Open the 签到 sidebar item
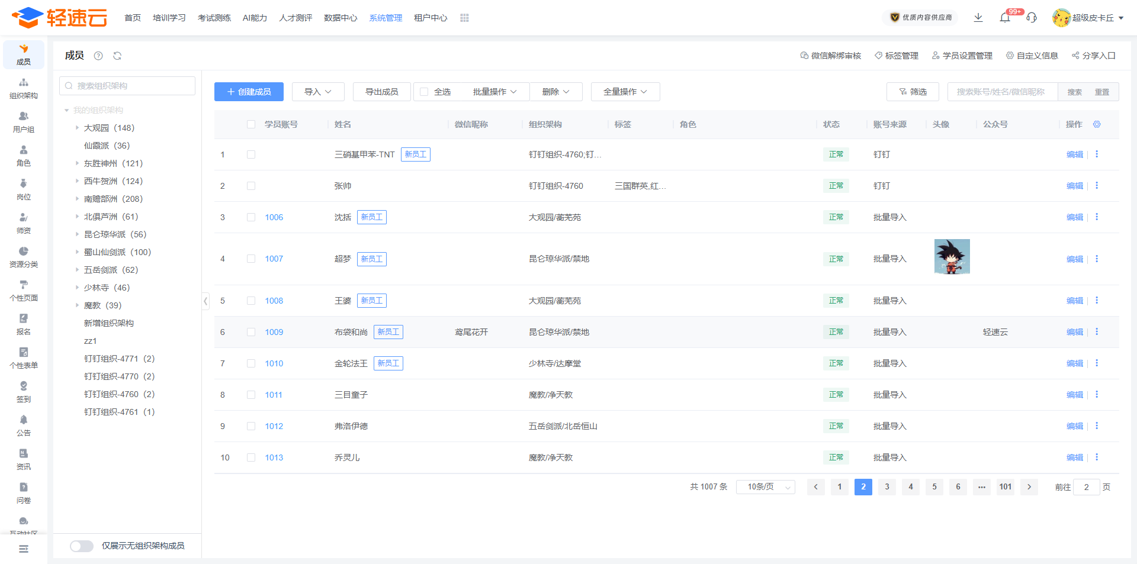 (x=24, y=392)
